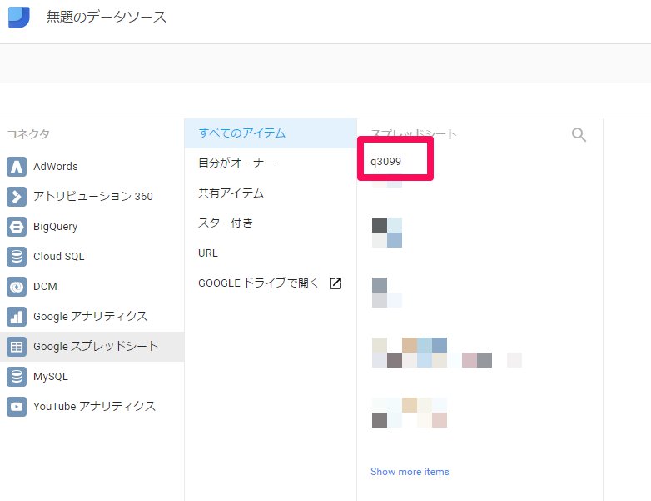Image resolution: width=651 pixels, height=501 pixels.
Task: Choose the Cloud SQL label
Action: (x=58, y=256)
